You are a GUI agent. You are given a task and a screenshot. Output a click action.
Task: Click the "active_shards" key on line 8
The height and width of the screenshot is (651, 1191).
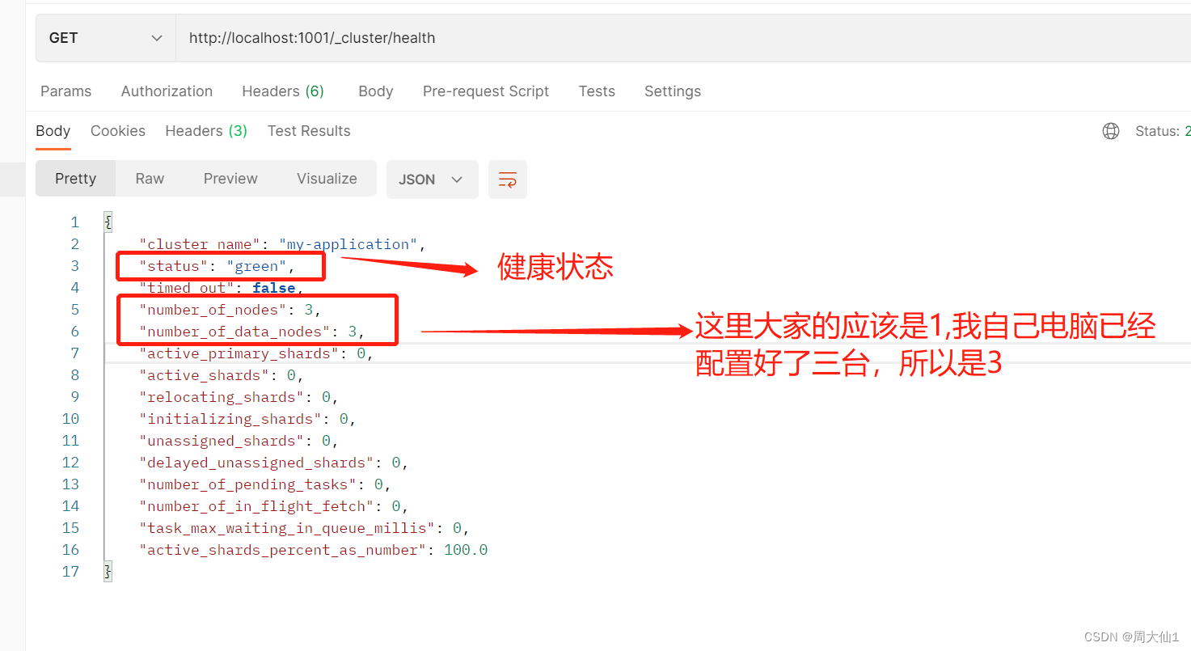pos(205,375)
